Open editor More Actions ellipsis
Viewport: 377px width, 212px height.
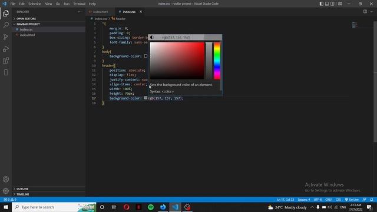click(372, 12)
